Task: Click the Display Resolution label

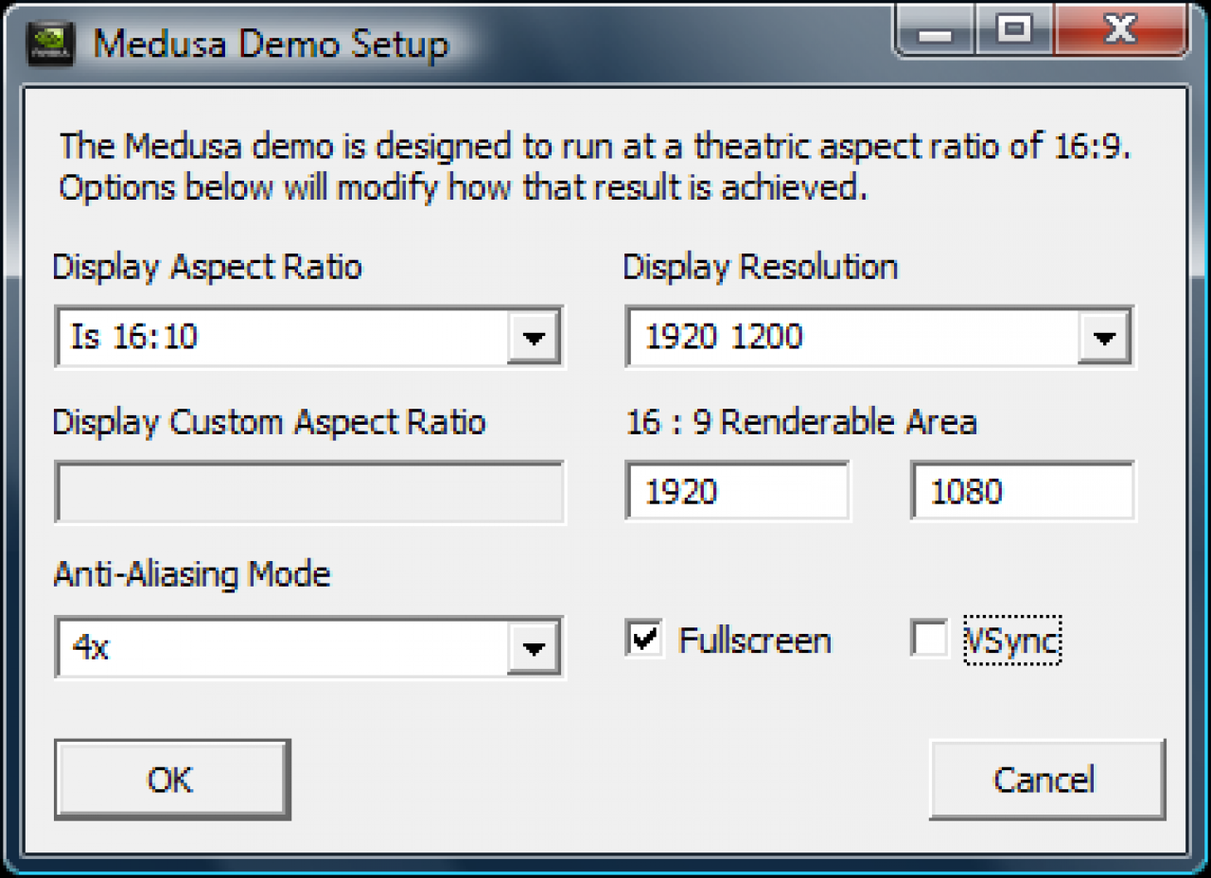Action: click(761, 267)
